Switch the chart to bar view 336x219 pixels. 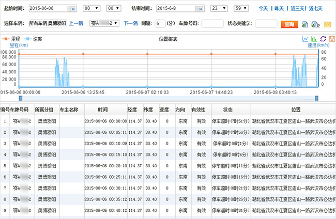(314, 39)
